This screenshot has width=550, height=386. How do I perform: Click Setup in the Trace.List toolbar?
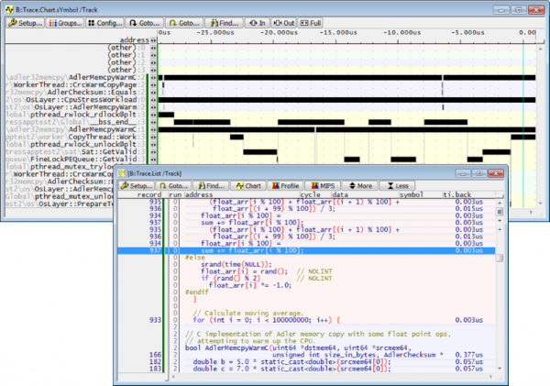[138, 184]
